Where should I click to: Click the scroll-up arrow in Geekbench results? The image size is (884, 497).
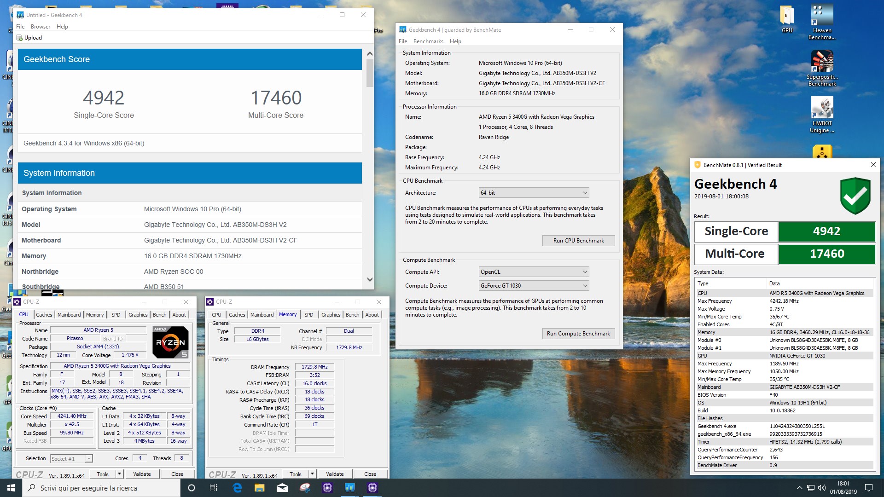pos(370,54)
